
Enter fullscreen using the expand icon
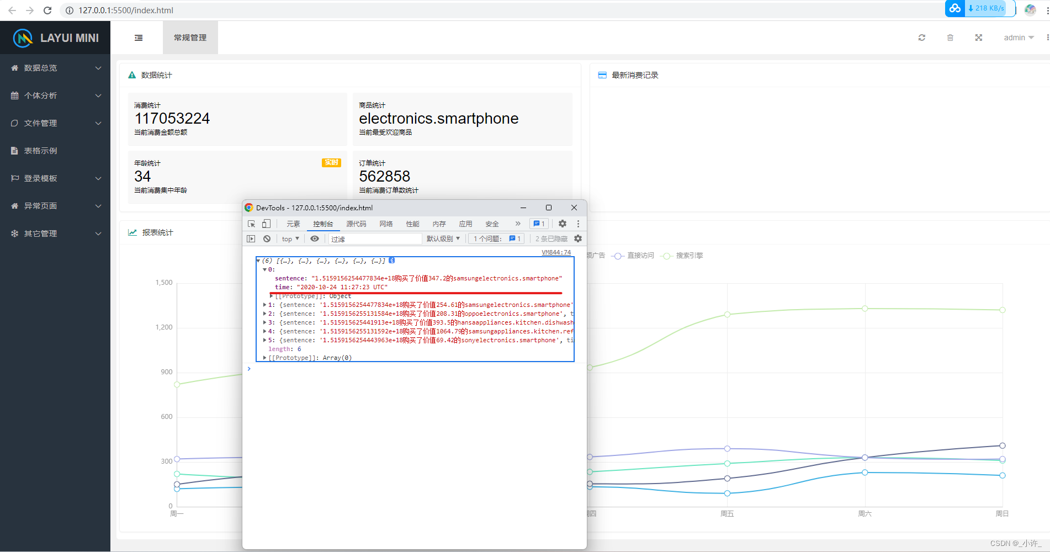(x=978, y=38)
